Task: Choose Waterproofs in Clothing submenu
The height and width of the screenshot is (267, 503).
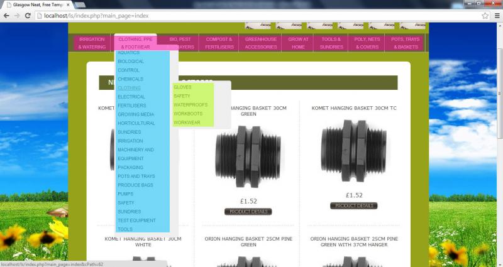Action: pos(191,105)
